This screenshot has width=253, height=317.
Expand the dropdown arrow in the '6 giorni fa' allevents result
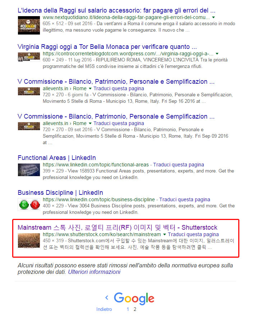(x=90, y=88)
